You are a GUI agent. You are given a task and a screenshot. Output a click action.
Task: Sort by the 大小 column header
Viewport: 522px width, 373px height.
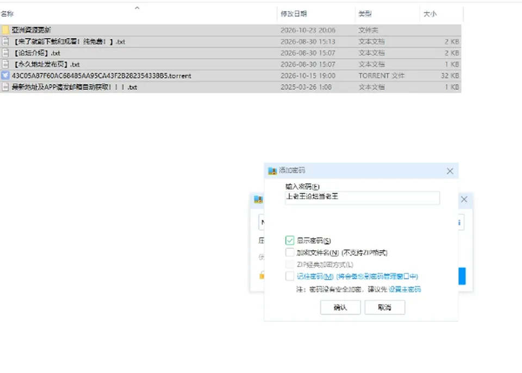click(430, 14)
